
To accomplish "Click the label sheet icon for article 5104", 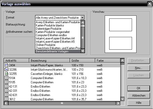I will coord(6,78).
